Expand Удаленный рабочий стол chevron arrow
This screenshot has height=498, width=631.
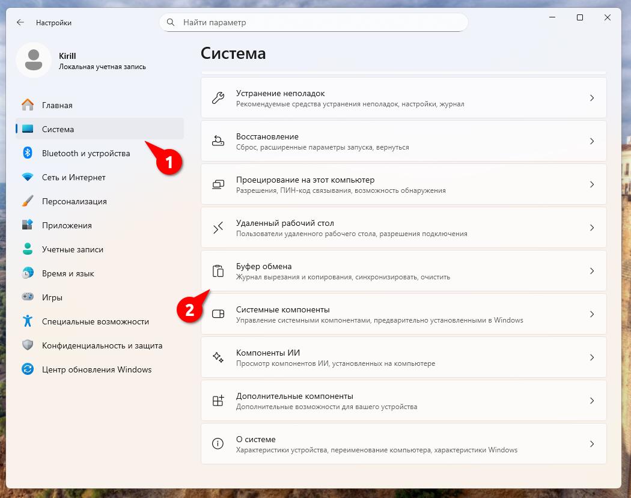pos(592,228)
